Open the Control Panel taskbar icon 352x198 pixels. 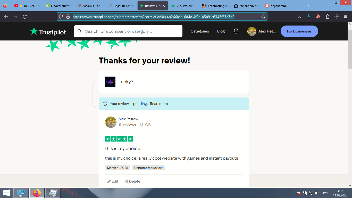[21, 193]
